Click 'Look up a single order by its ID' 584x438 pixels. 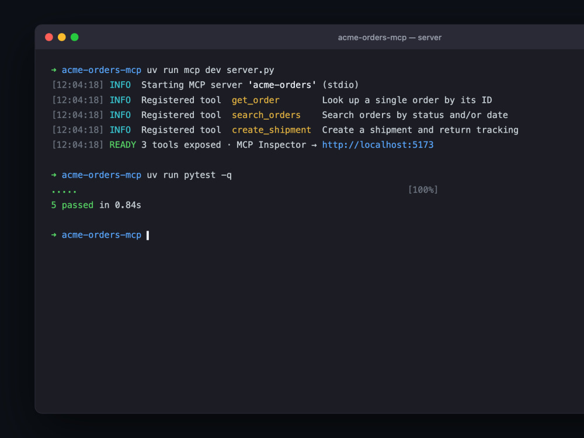(x=407, y=100)
